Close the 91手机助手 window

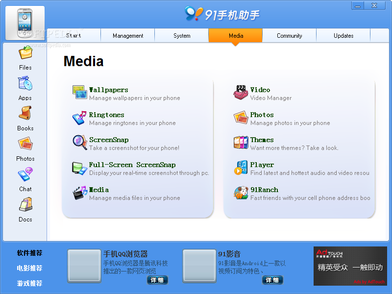[x=374, y=5]
